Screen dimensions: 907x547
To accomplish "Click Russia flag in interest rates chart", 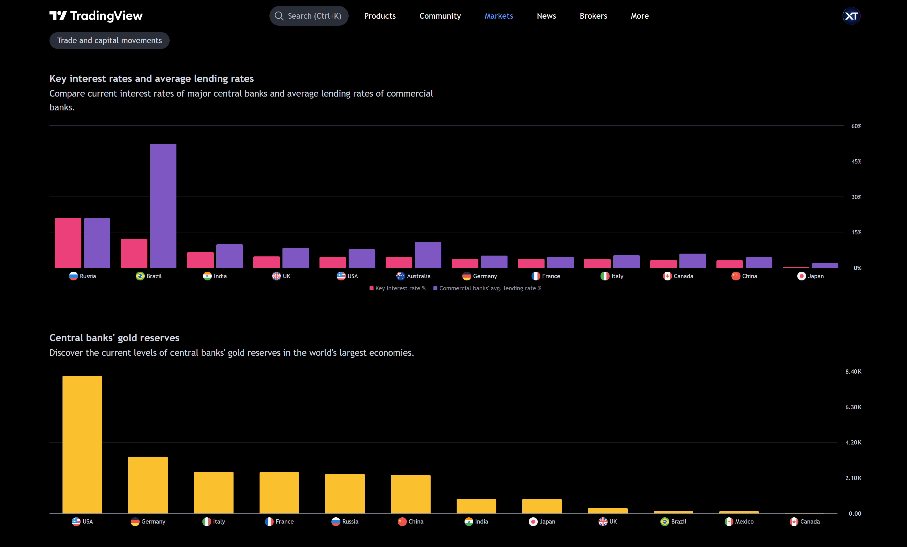I will [x=73, y=276].
